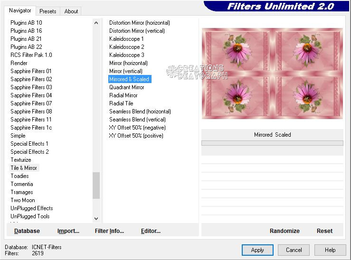Screen dimensions: 351x260
Task: Choose XY Offset 50% (negative) filter
Action: [137, 128]
